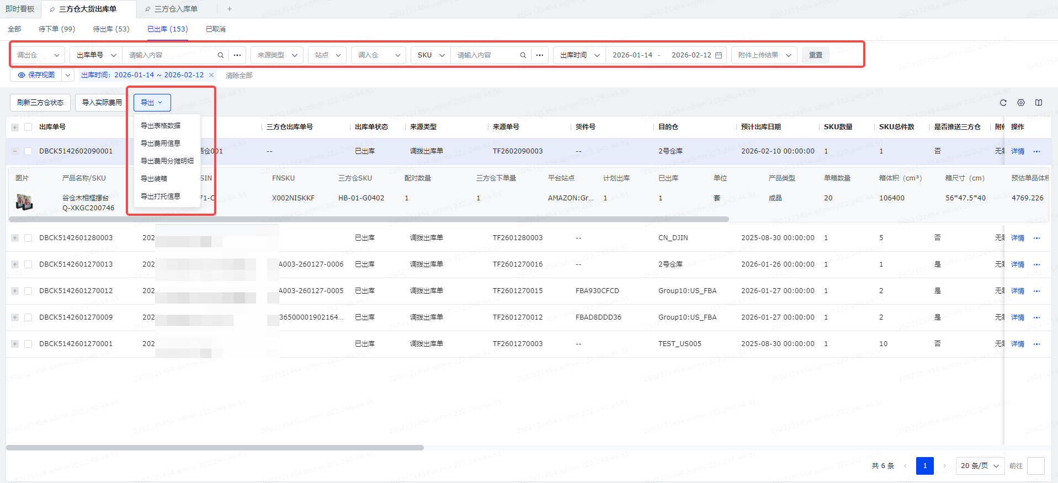Check the row DBCK5142601270001 checkbox
The width and height of the screenshot is (1058, 483).
28,344
